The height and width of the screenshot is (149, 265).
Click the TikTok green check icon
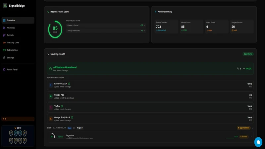(62, 106)
